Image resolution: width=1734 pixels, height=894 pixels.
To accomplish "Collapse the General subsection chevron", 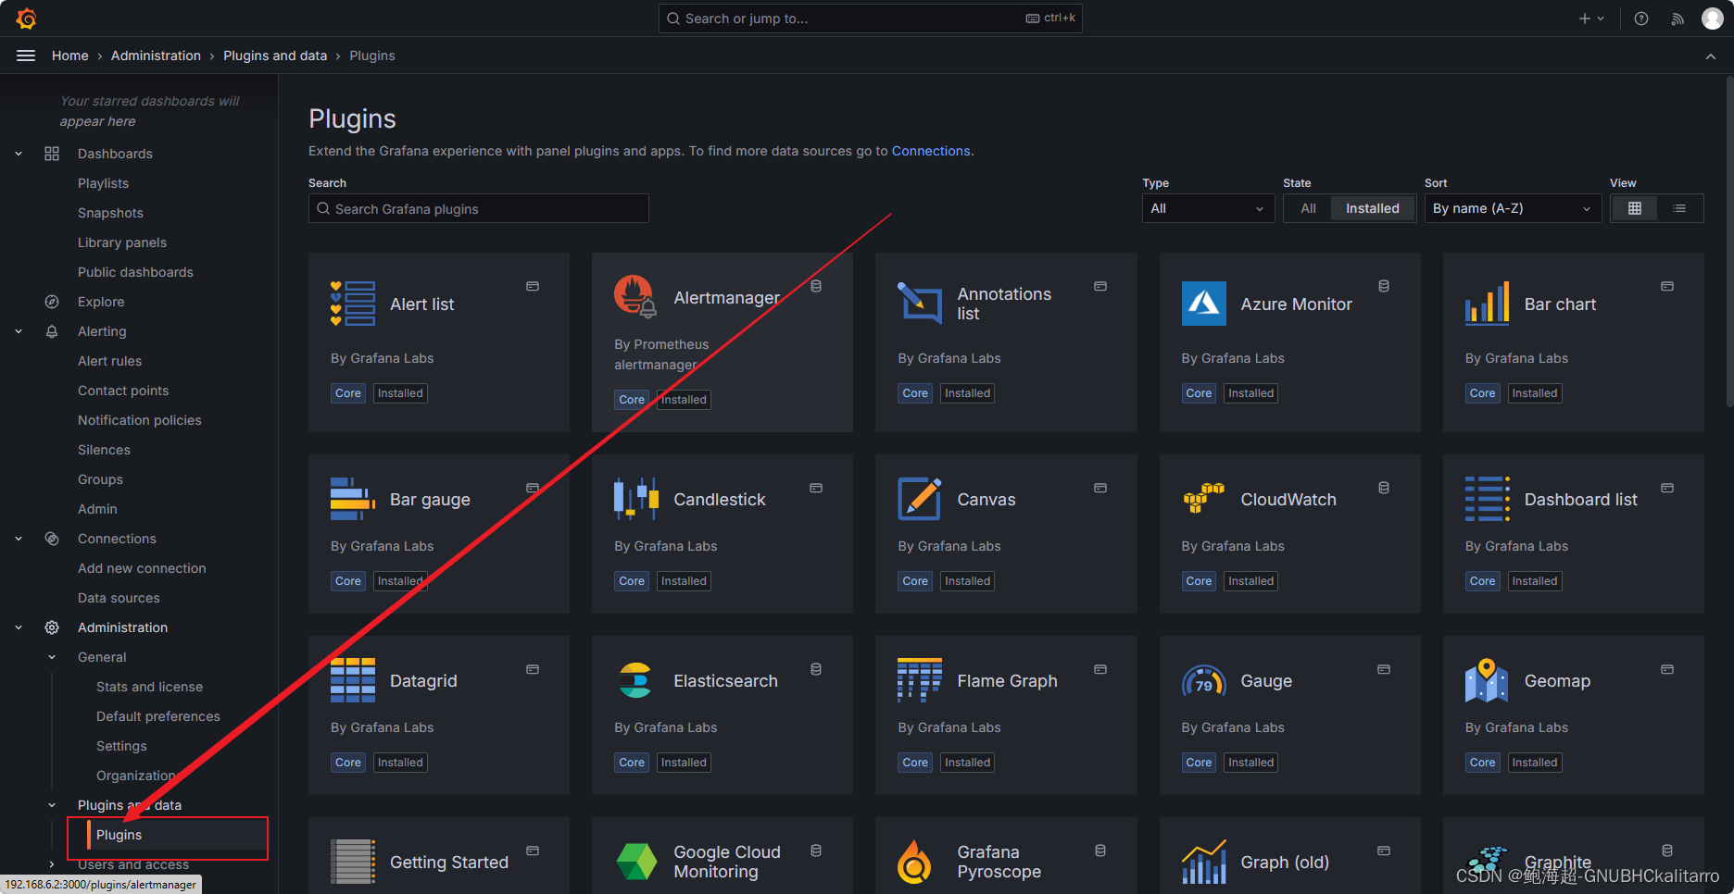I will [52, 657].
